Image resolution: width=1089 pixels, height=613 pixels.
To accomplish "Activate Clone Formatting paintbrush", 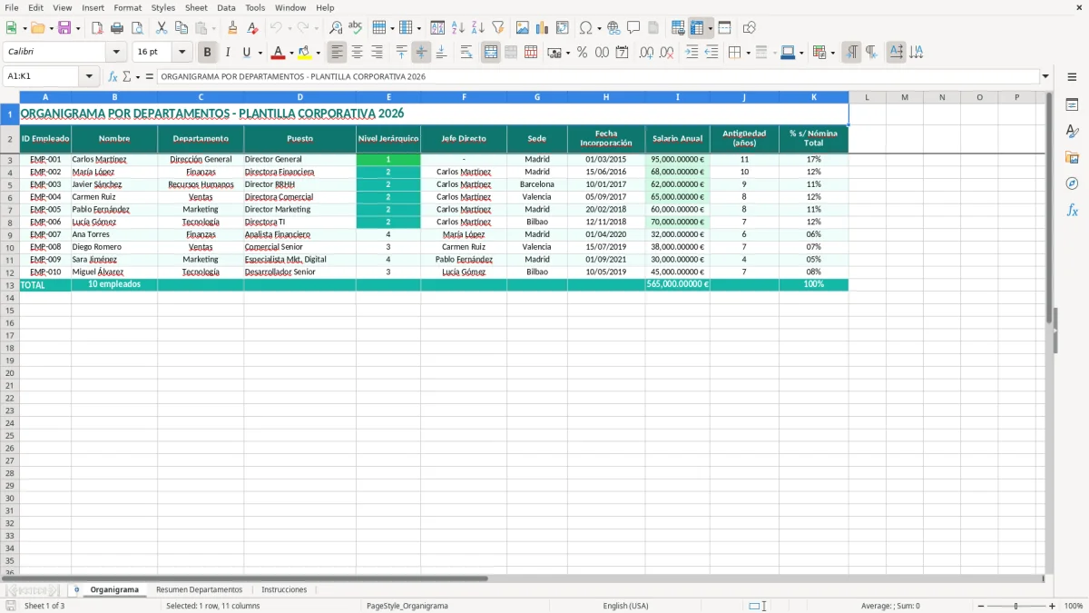I will (233, 28).
